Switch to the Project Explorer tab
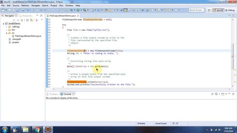The width and height of the screenshot is (237, 133). pos(26,16)
